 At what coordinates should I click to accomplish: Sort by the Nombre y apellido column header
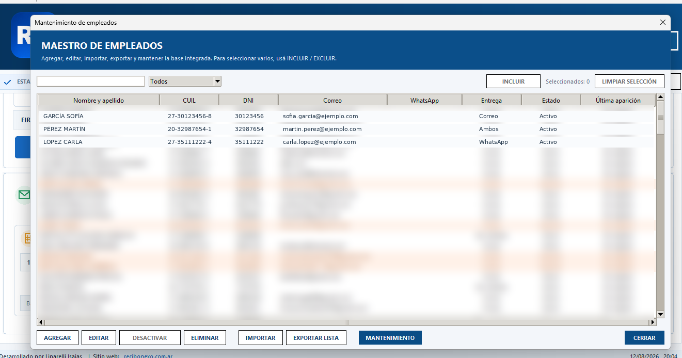pyautogui.click(x=99, y=101)
